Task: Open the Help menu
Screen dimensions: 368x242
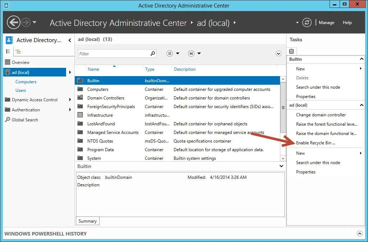Action: (347, 23)
